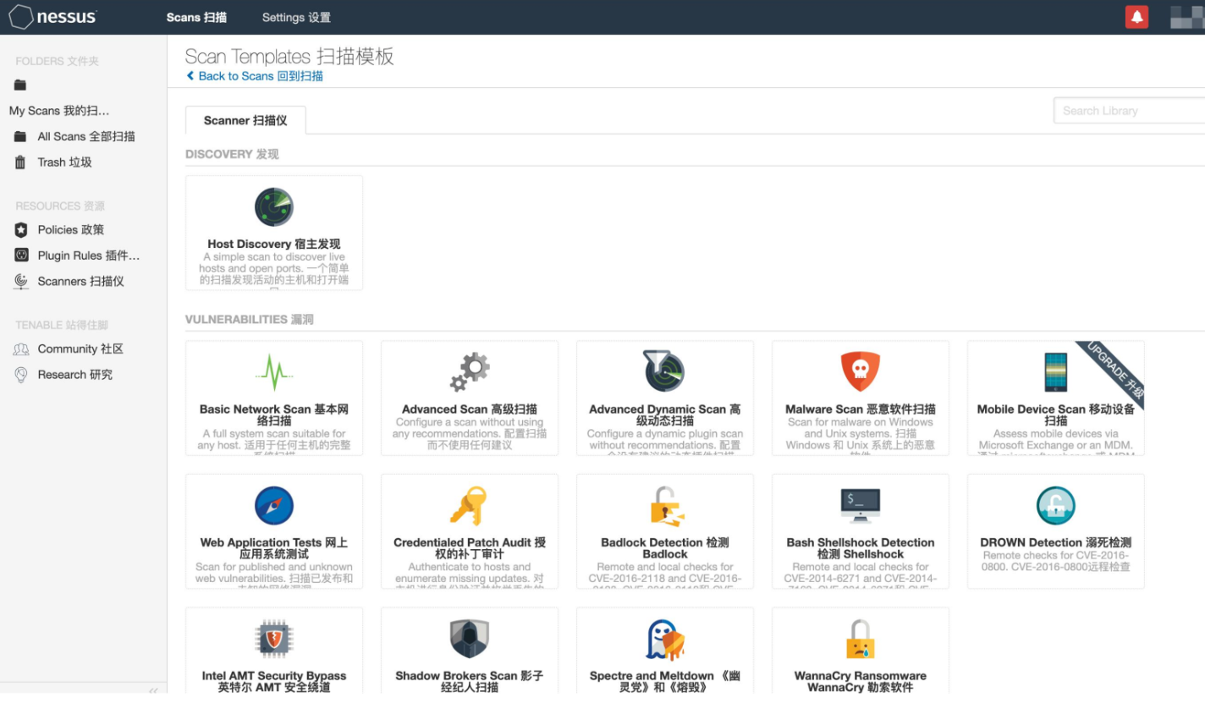Collapse the sidebar using bottom chevrons
Viewport: 1205px width, 709px height.
(153, 690)
